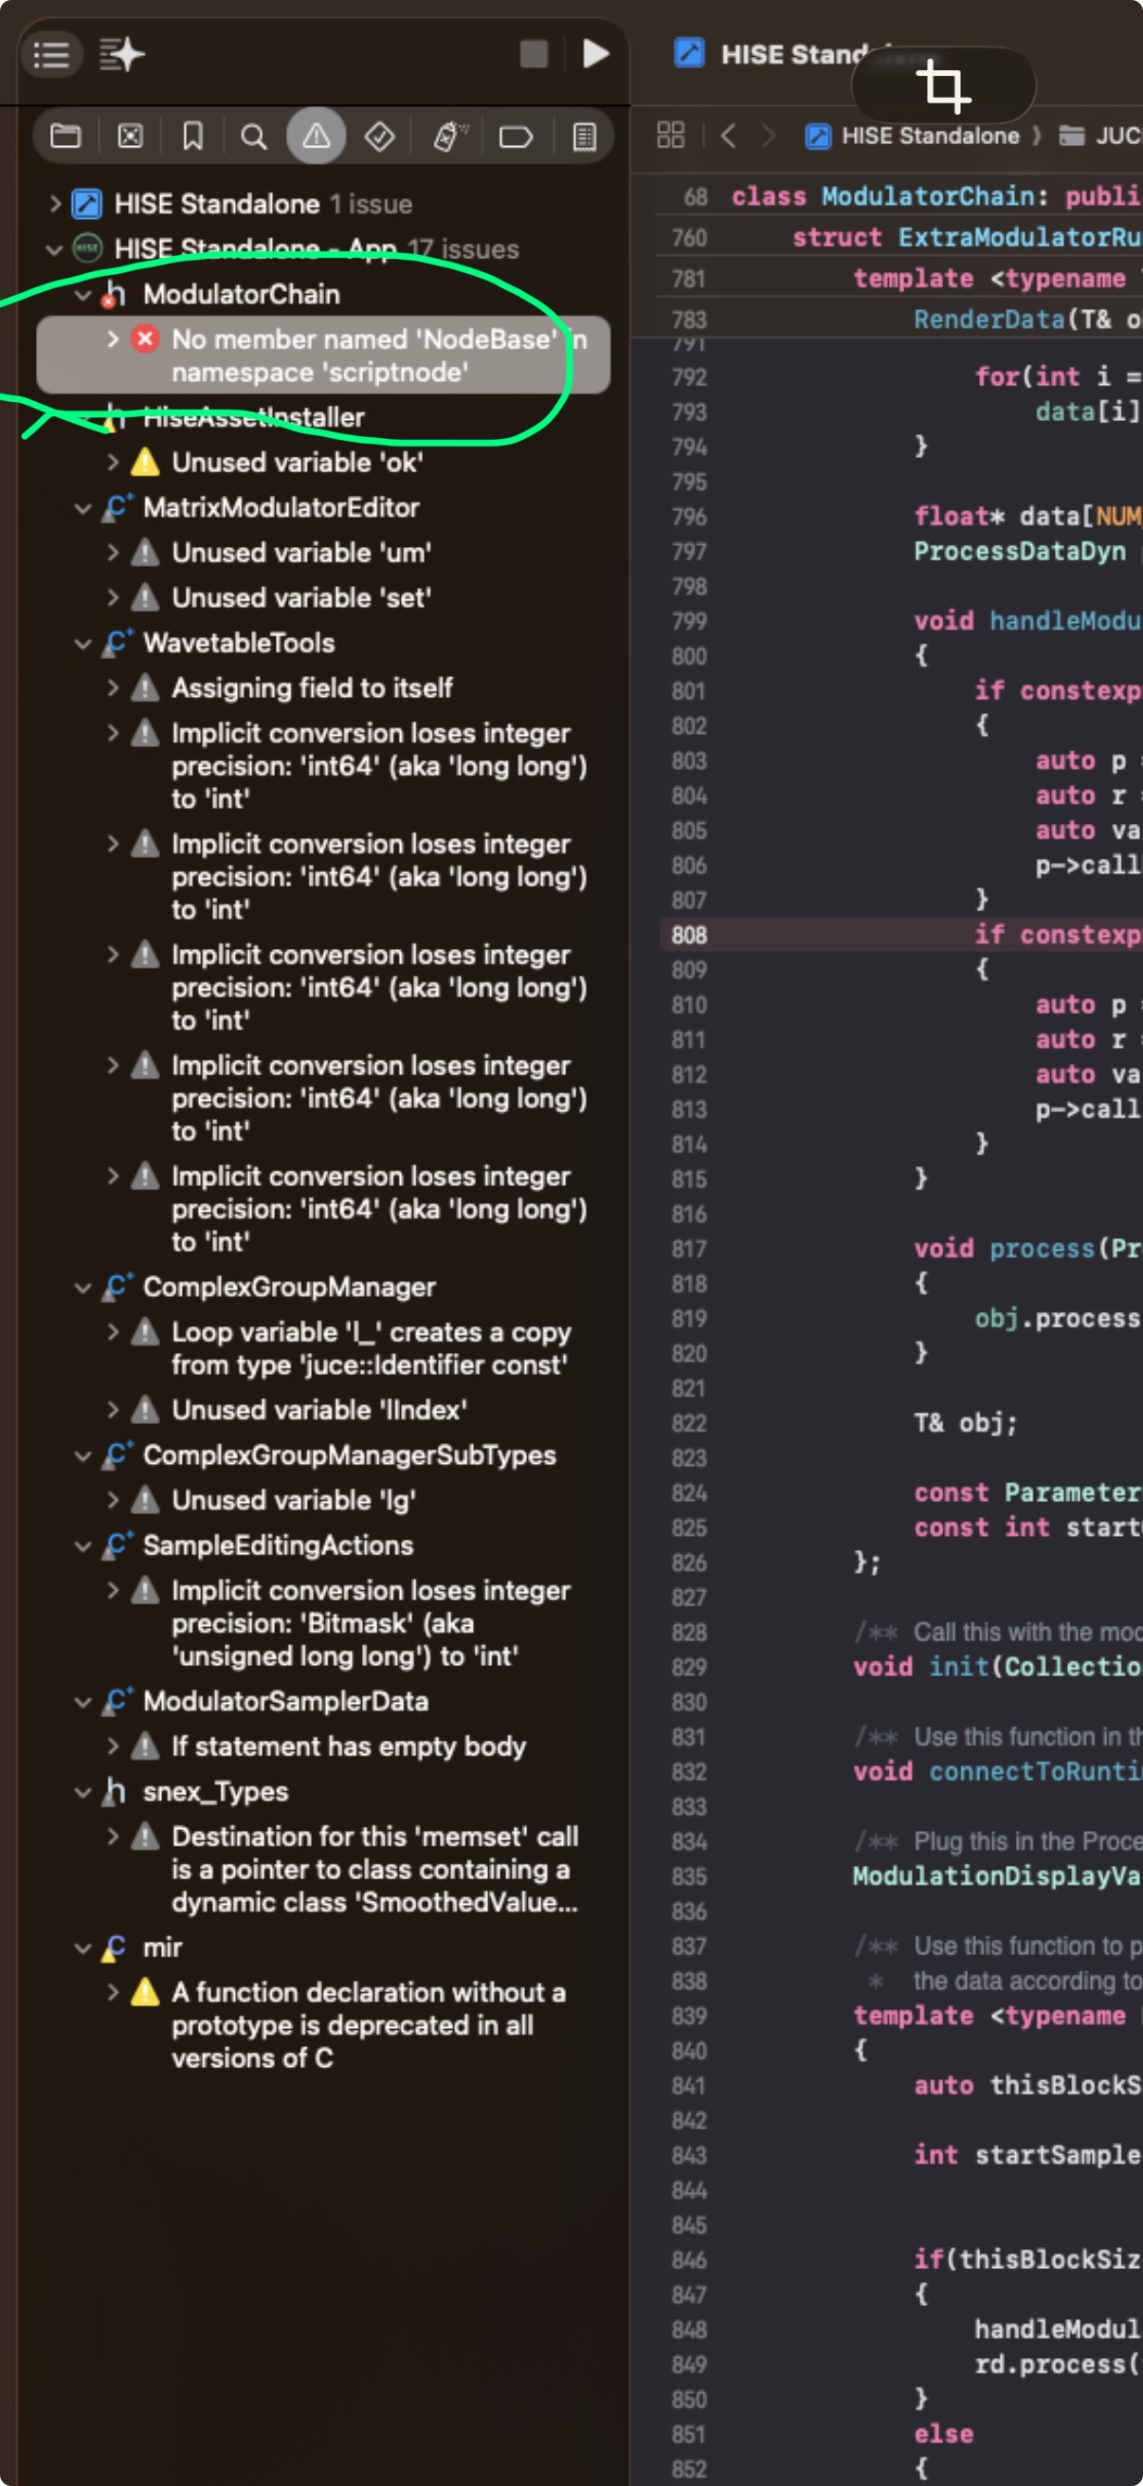
Task: Open the Find navigator magnifier icon
Action: (254, 137)
